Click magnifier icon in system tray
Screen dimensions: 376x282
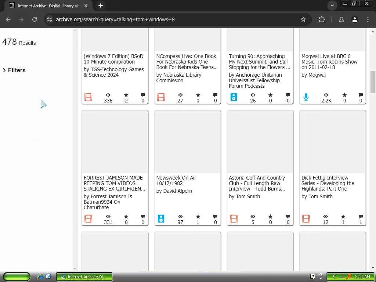[349, 277]
